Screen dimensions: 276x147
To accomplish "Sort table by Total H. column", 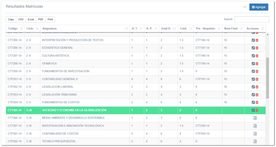I will pyautogui.click(x=168, y=28).
